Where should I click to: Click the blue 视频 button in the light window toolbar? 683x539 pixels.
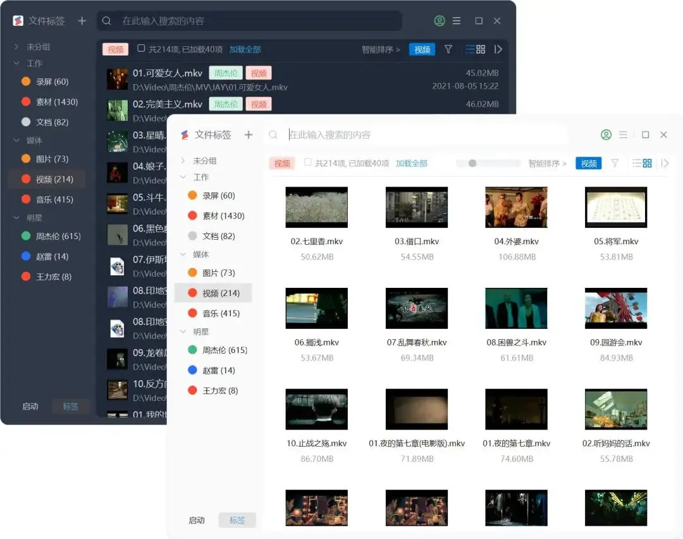tap(589, 163)
